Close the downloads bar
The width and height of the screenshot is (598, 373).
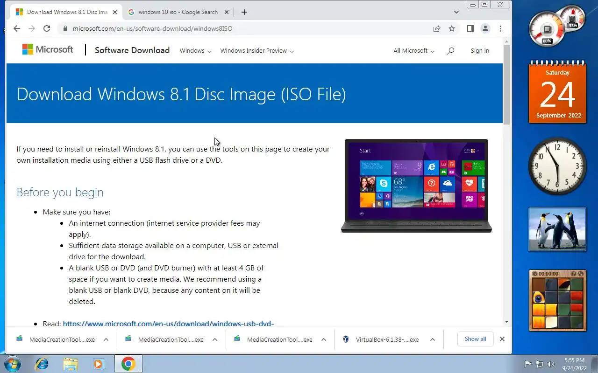pos(502,339)
